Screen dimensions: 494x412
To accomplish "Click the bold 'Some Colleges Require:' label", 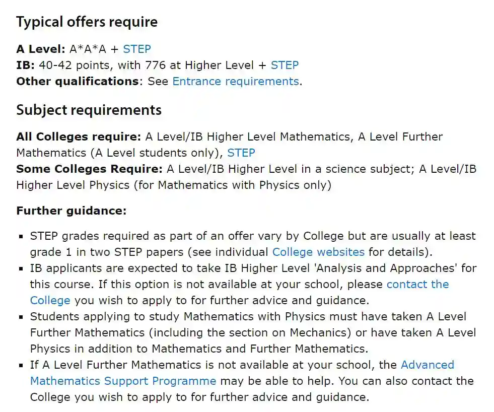I will (x=89, y=169).
